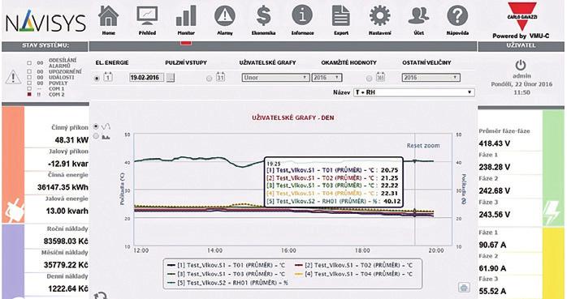Click the 14:00 chart axis label
Viewport: 567px width, 299px height.
pos(214,250)
